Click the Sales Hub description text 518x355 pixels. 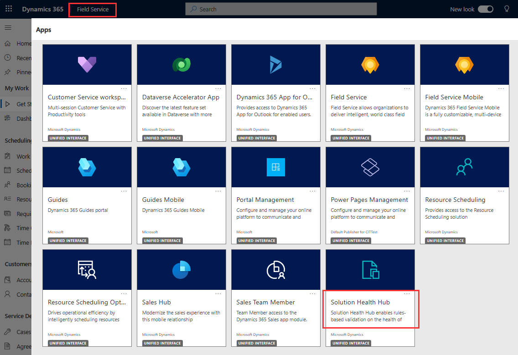181,316
